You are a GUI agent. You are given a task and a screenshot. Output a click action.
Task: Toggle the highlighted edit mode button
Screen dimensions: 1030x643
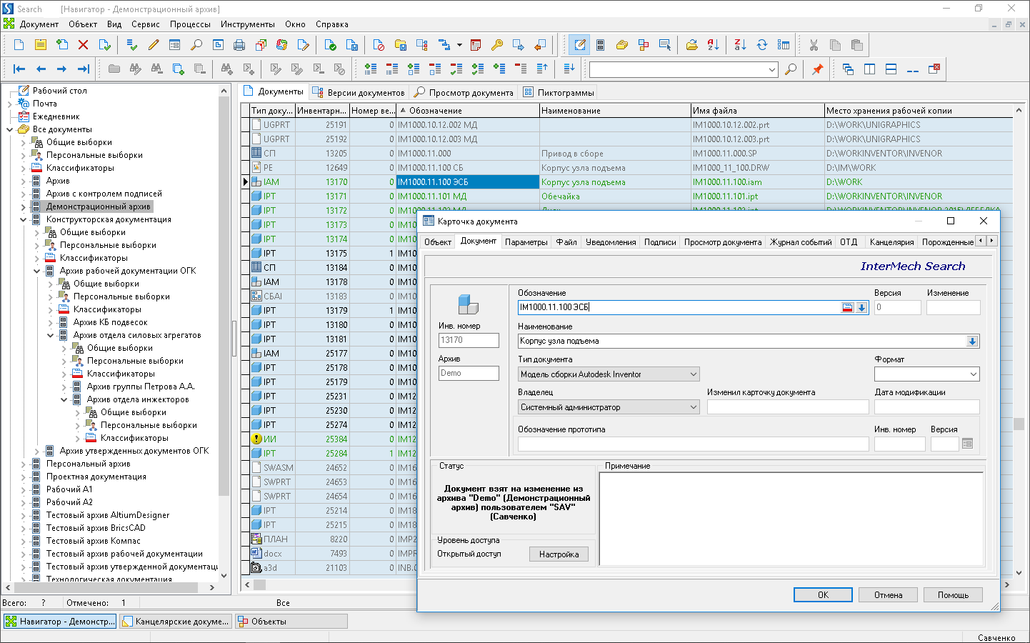click(579, 45)
